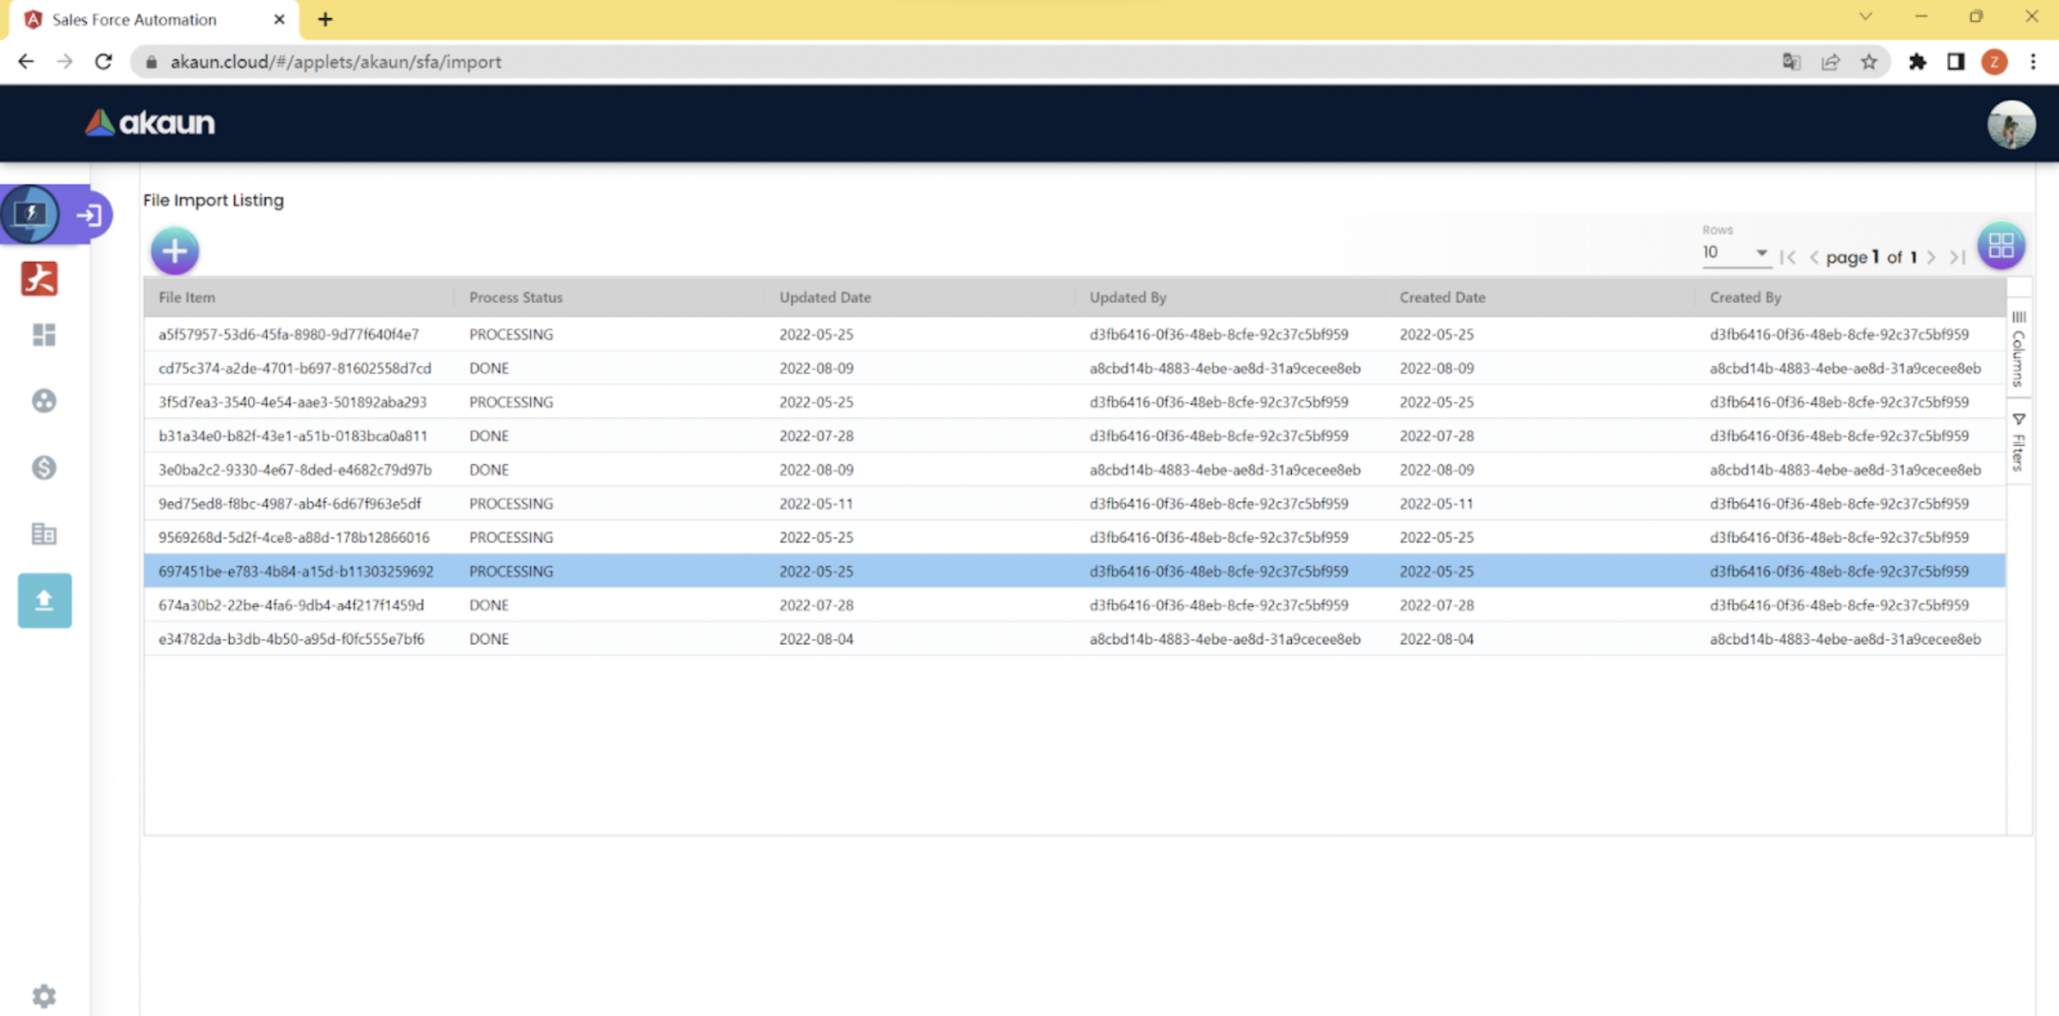Click the purple plus add import button
2059x1016 pixels.
point(175,251)
